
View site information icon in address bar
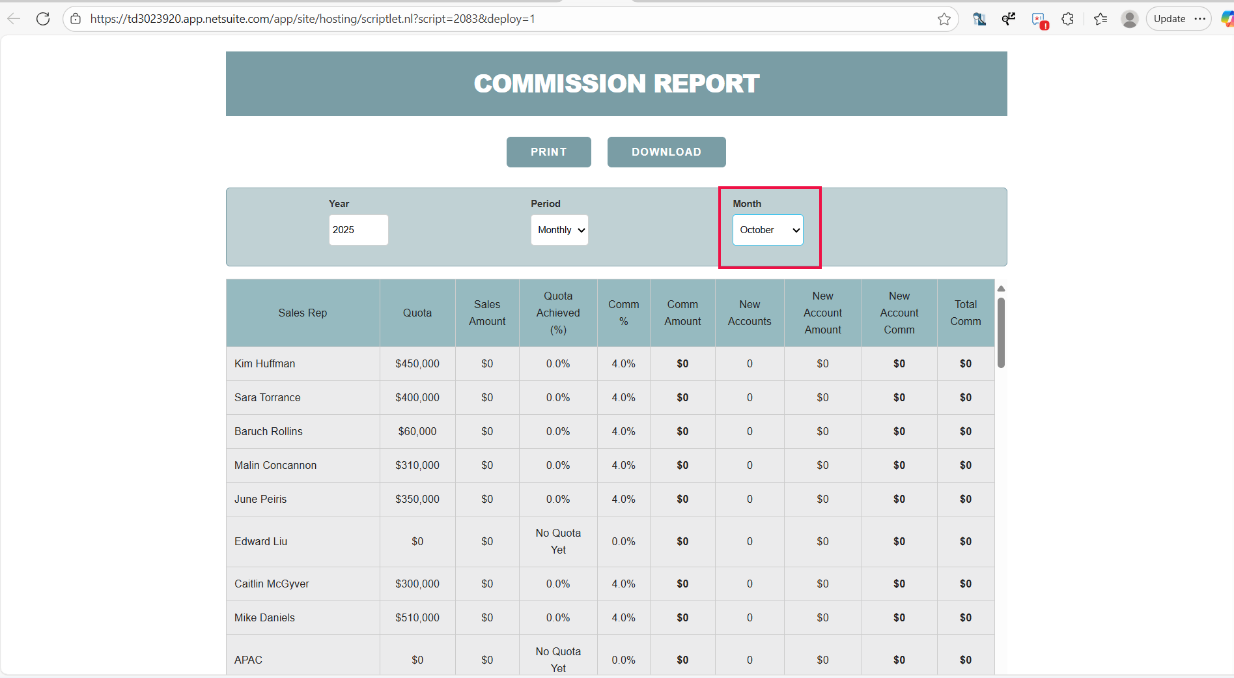tap(76, 19)
